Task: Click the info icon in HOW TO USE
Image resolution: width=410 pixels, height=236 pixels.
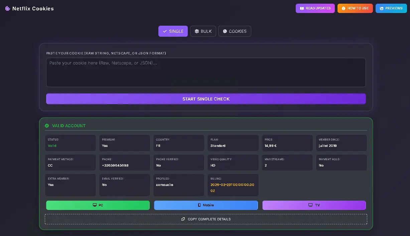Action: pos(344,8)
